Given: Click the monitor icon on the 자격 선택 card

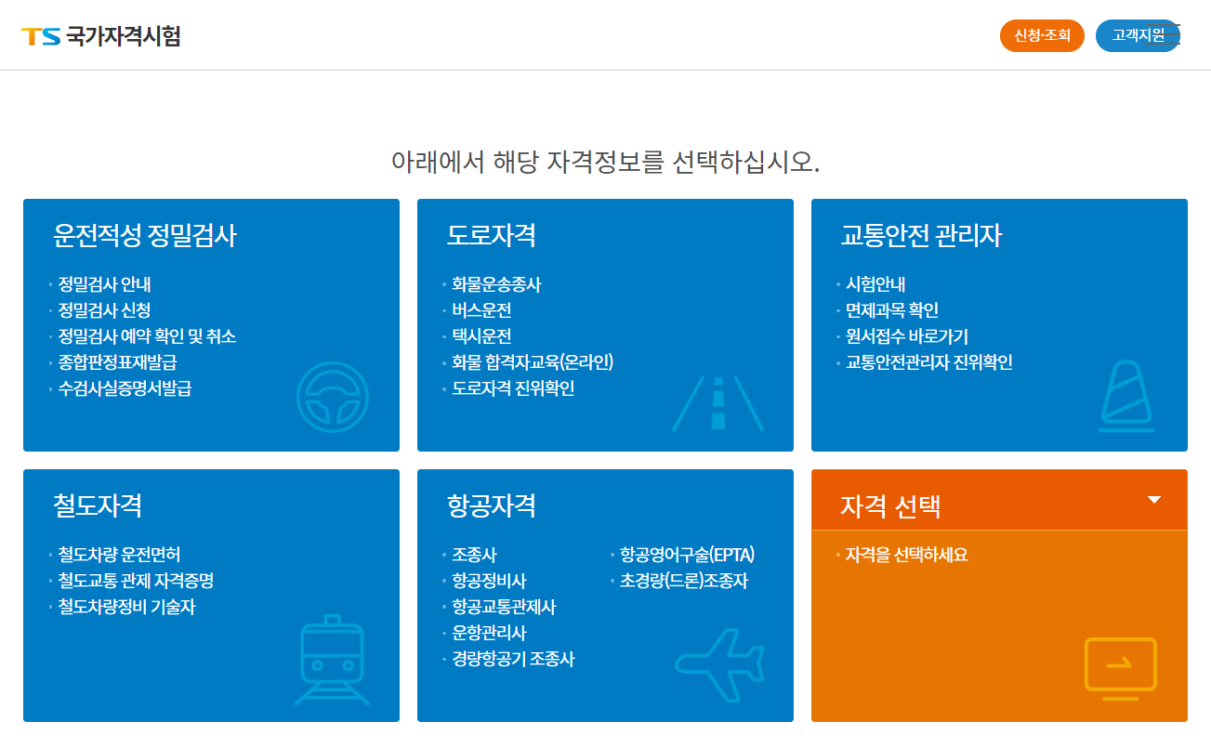Looking at the screenshot, I should [x=1120, y=665].
